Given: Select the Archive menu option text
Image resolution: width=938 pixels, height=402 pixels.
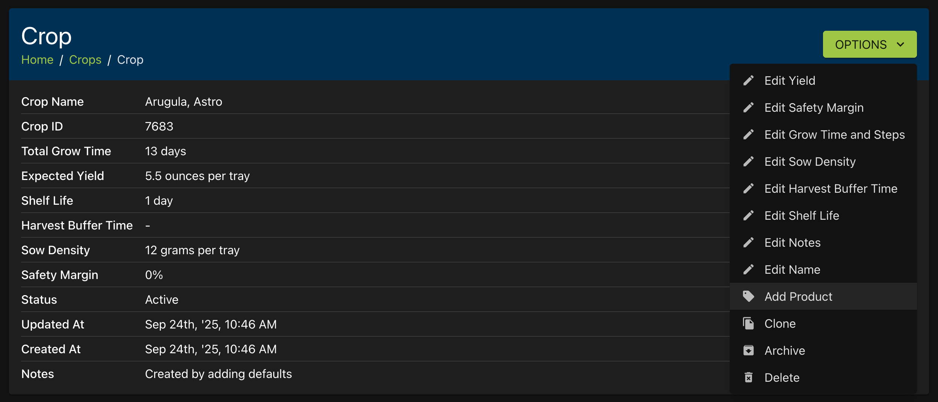Looking at the screenshot, I should click(785, 351).
